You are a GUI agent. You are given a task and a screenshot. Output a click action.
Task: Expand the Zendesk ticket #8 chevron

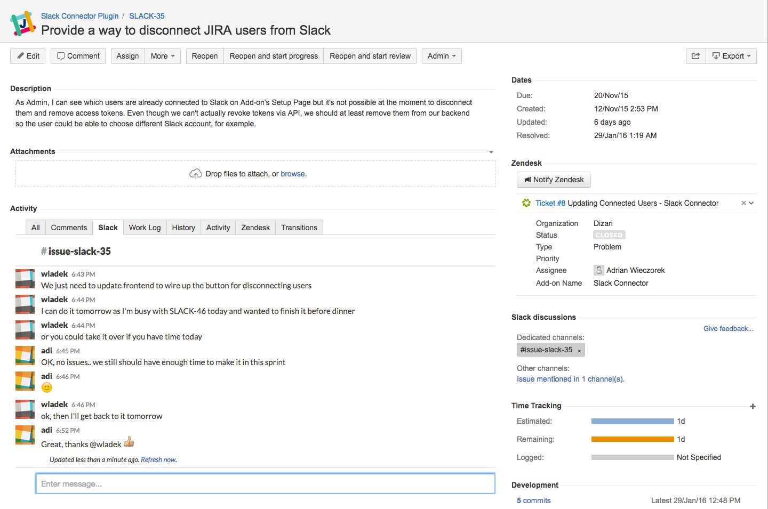(x=751, y=203)
